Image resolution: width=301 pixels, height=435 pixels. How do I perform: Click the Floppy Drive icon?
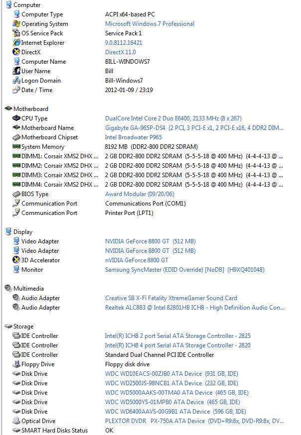16,364
